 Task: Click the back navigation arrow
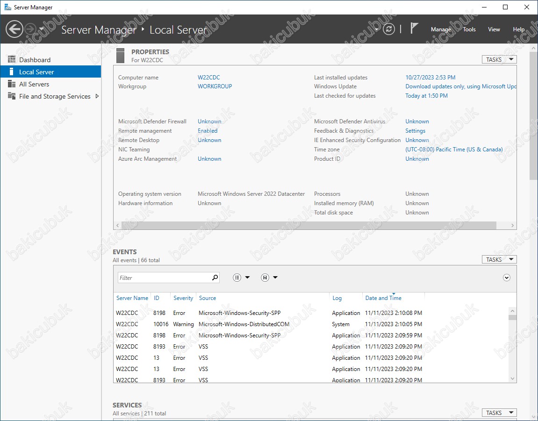point(14,29)
